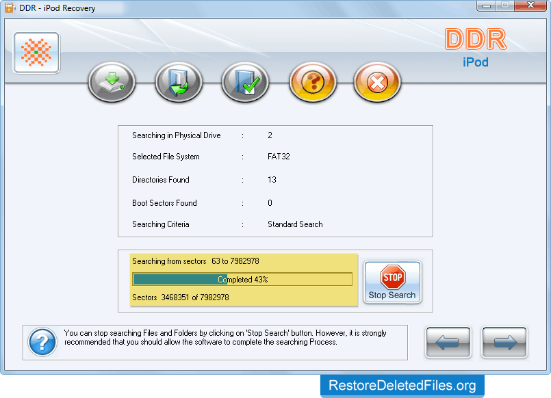Click the 'FAT32' file system value
The height and width of the screenshot is (398, 551).
279,157
